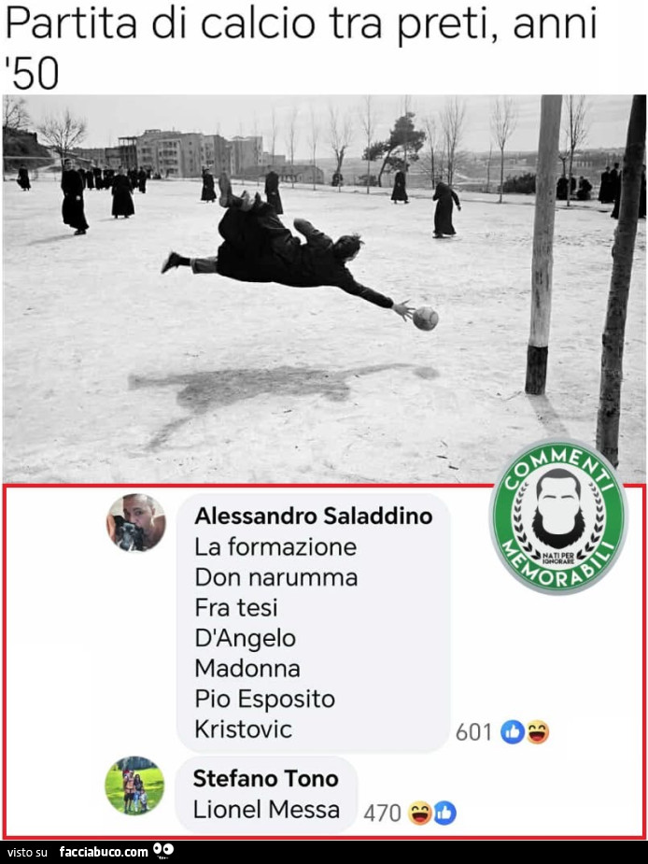Click the Commenti Memorabili green badge logo

(x=558, y=517)
